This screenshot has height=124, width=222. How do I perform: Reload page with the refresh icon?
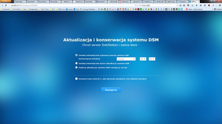click(x=136, y=5)
